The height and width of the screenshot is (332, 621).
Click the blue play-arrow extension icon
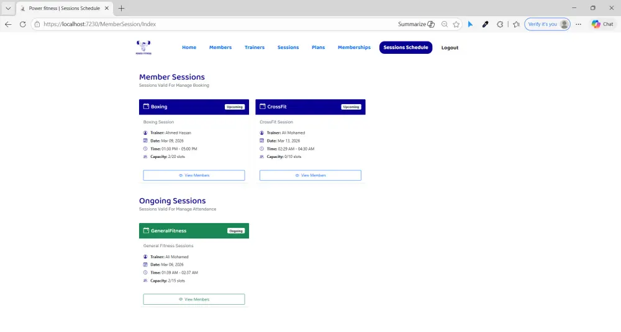coord(470,24)
